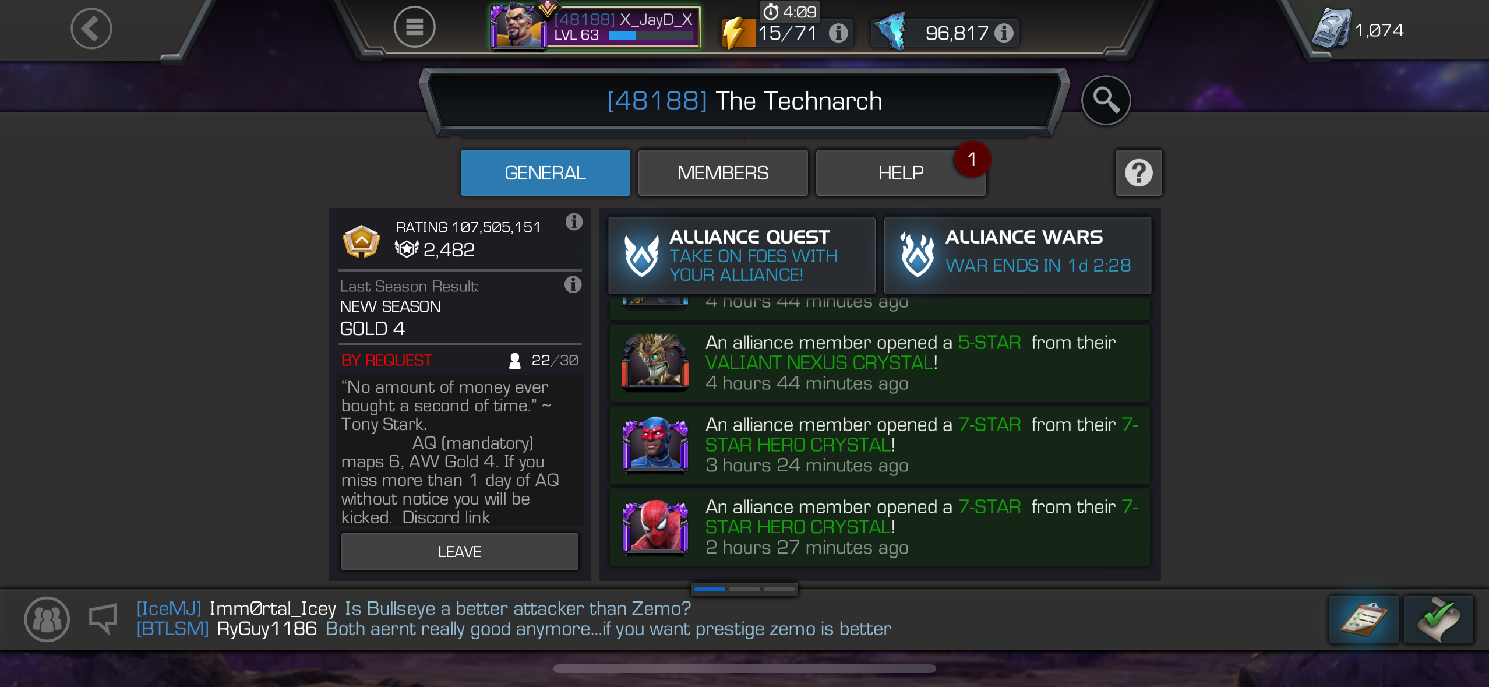Open the green checkmark tasks icon
Screen dimensions: 1489x687
(1438, 619)
